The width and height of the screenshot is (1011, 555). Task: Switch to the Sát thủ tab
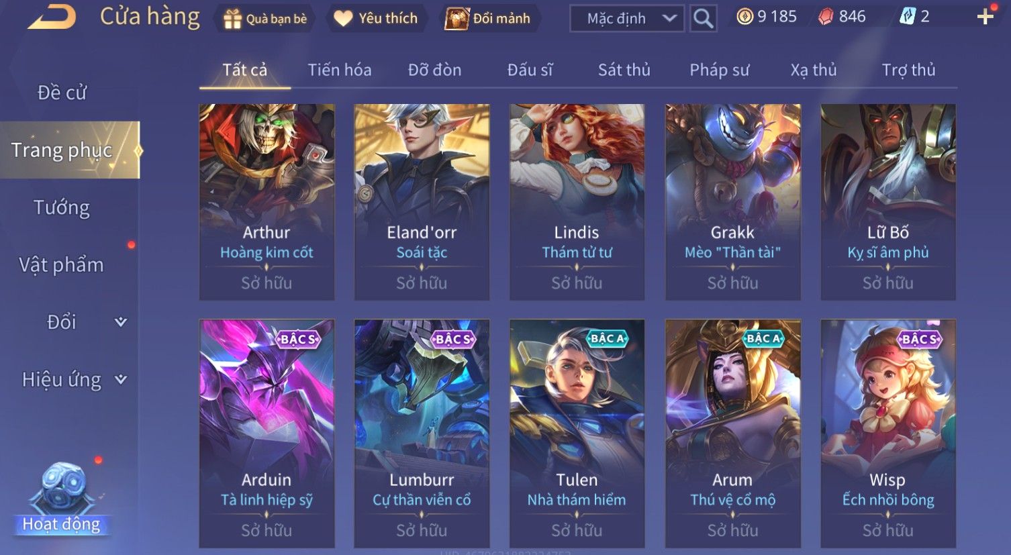(x=624, y=70)
